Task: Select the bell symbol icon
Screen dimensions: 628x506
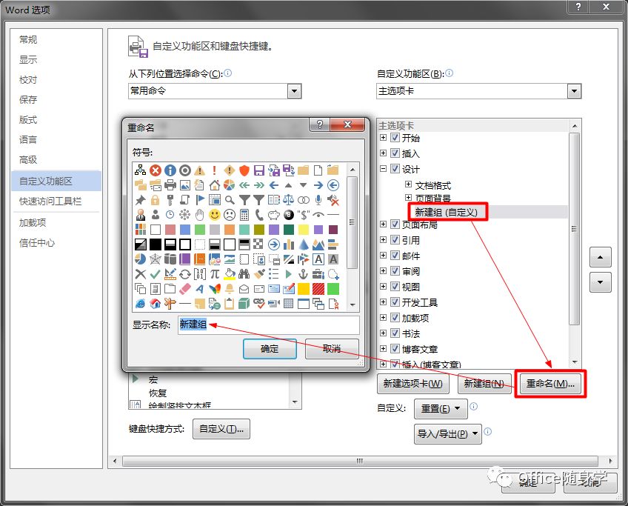Action: (229, 289)
